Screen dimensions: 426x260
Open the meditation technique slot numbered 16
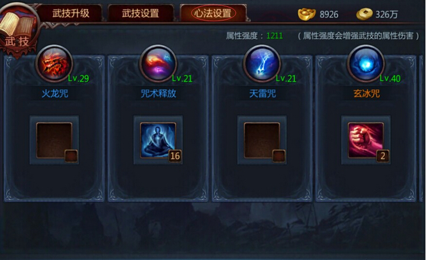[x=158, y=140]
